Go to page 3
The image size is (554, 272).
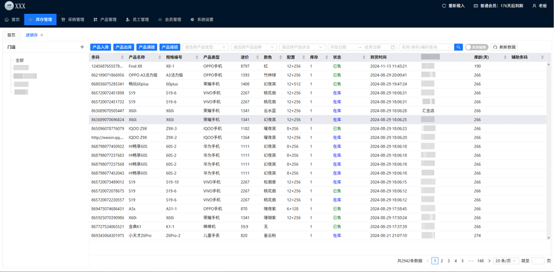(449, 261)
